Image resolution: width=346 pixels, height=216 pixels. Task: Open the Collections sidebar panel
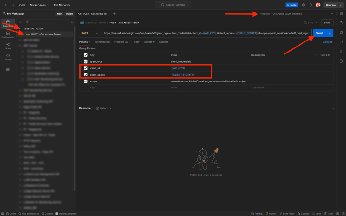(x=8, y=23)
